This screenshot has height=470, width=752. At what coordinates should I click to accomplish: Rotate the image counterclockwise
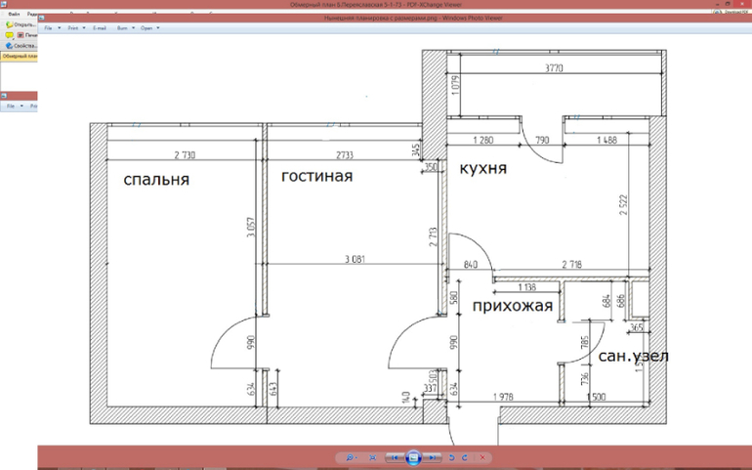451,457
